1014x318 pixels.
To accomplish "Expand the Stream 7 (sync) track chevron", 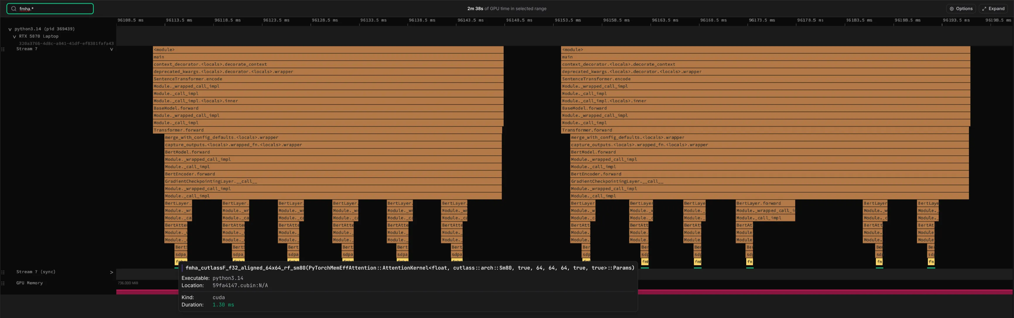I will [111, 272].
